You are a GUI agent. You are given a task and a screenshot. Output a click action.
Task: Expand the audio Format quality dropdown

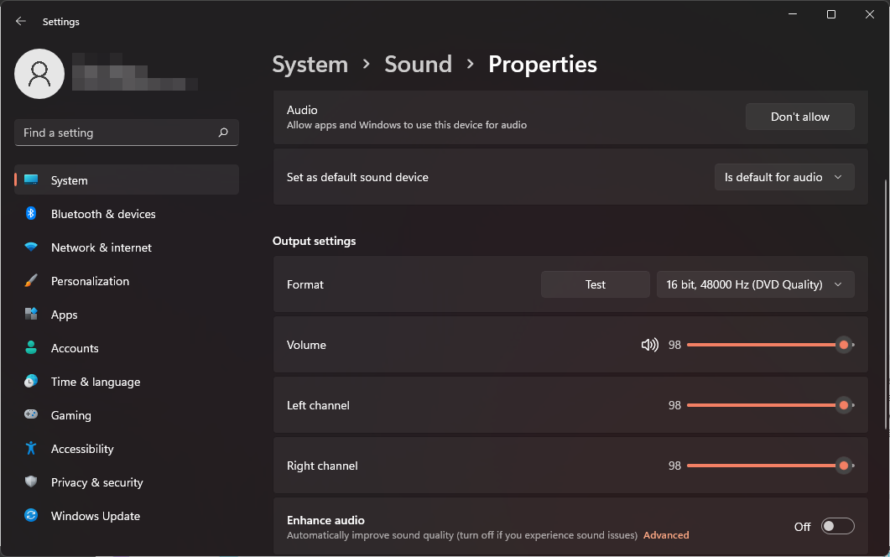pos(754,284)
